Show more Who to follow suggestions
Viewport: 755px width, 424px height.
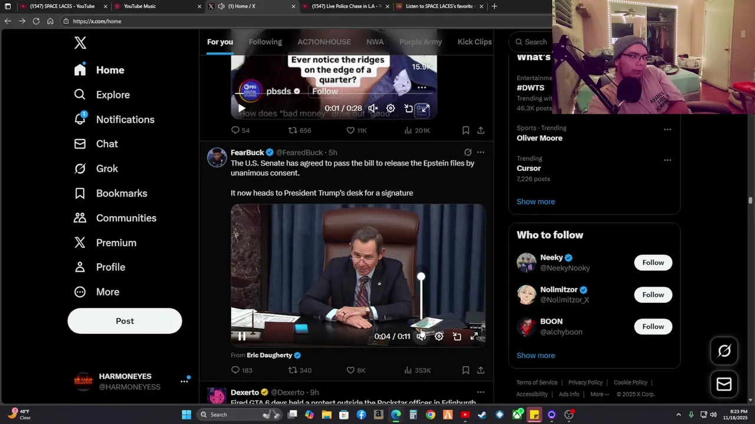click(x=536, y=356)
